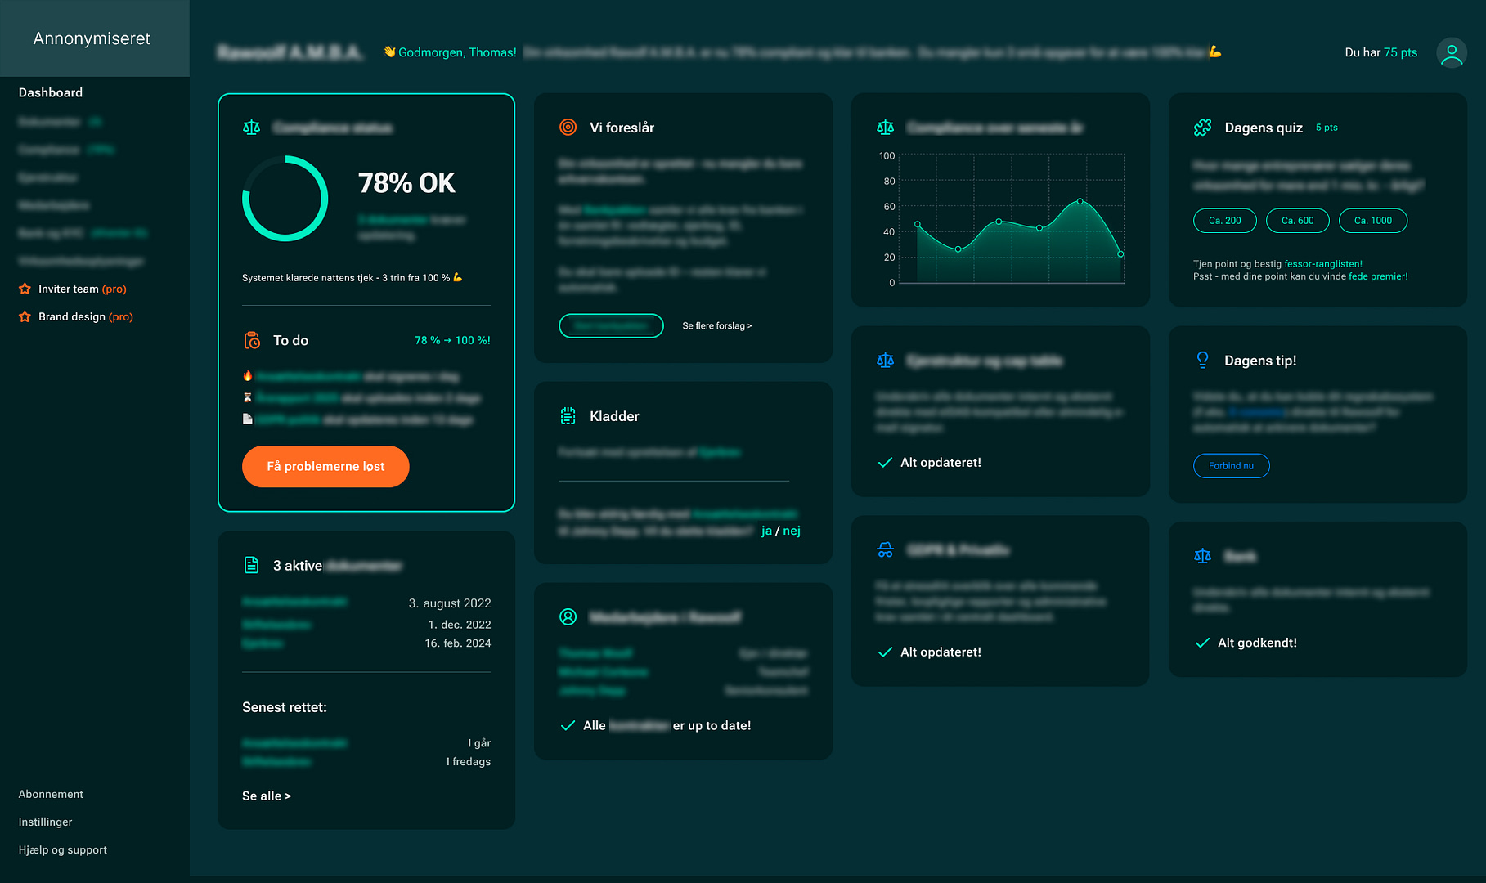
Task: Click the document icon beside 3 aktive
Action: pyautogui.click(x=252, y=566)
